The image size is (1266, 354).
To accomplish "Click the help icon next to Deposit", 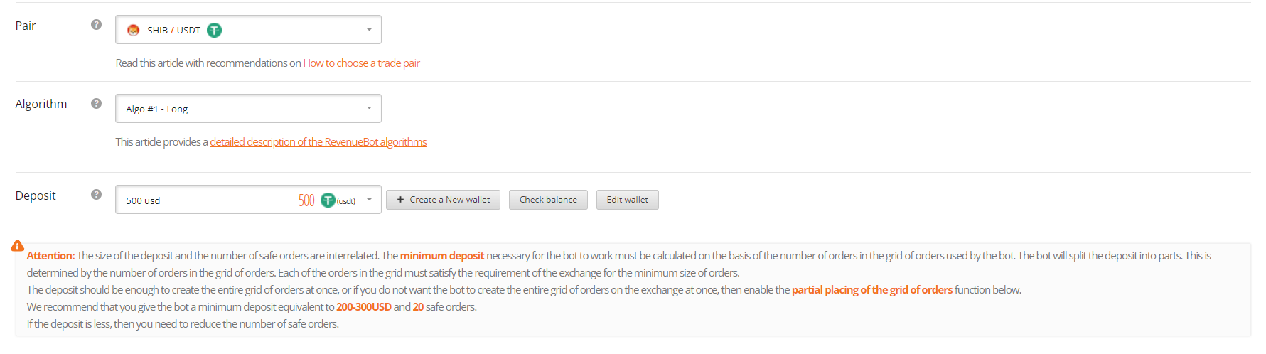I will (97, 195).
